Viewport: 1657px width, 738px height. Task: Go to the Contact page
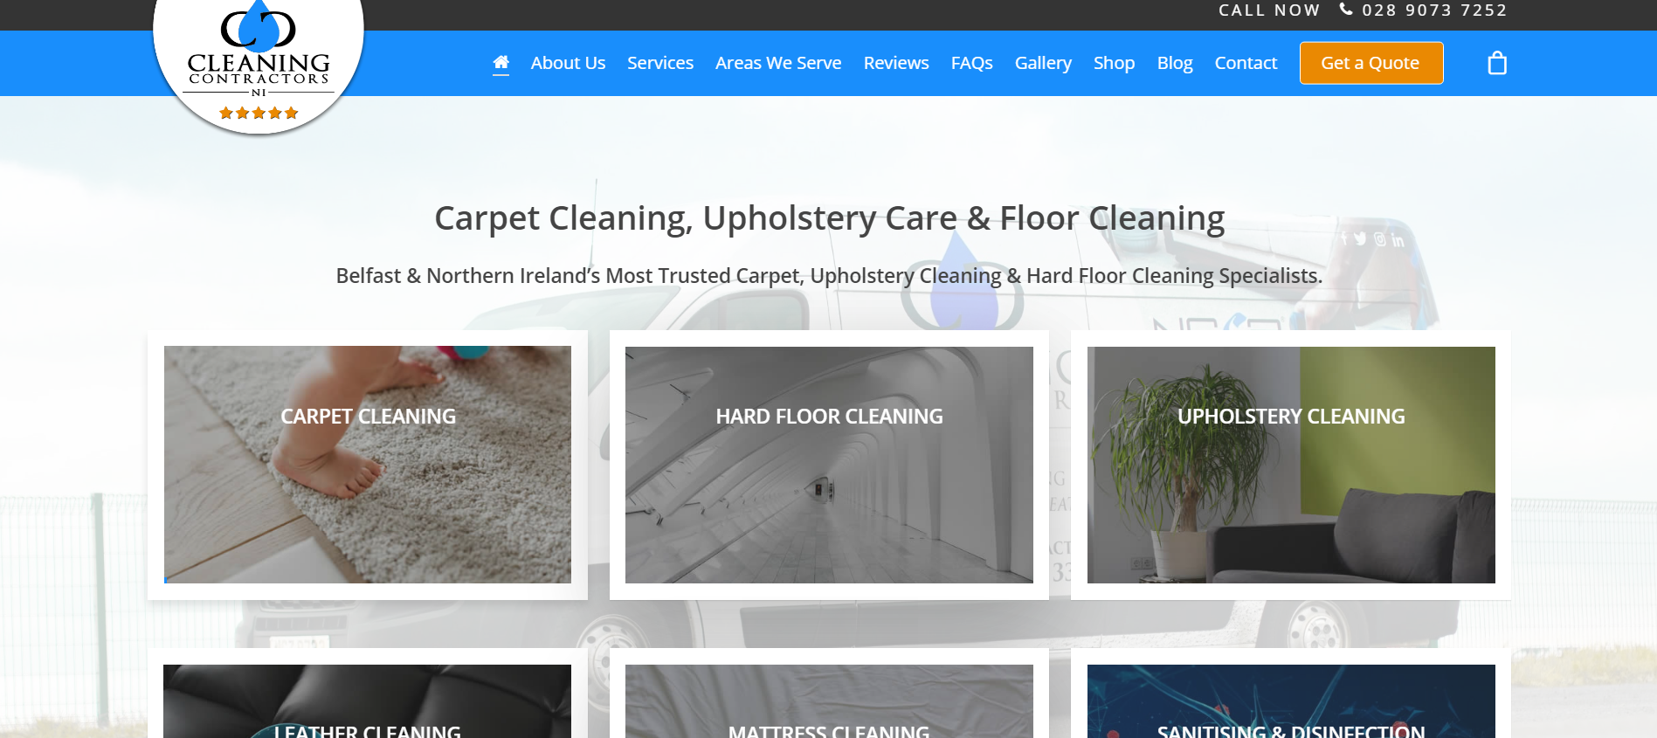click(1246, 63)
